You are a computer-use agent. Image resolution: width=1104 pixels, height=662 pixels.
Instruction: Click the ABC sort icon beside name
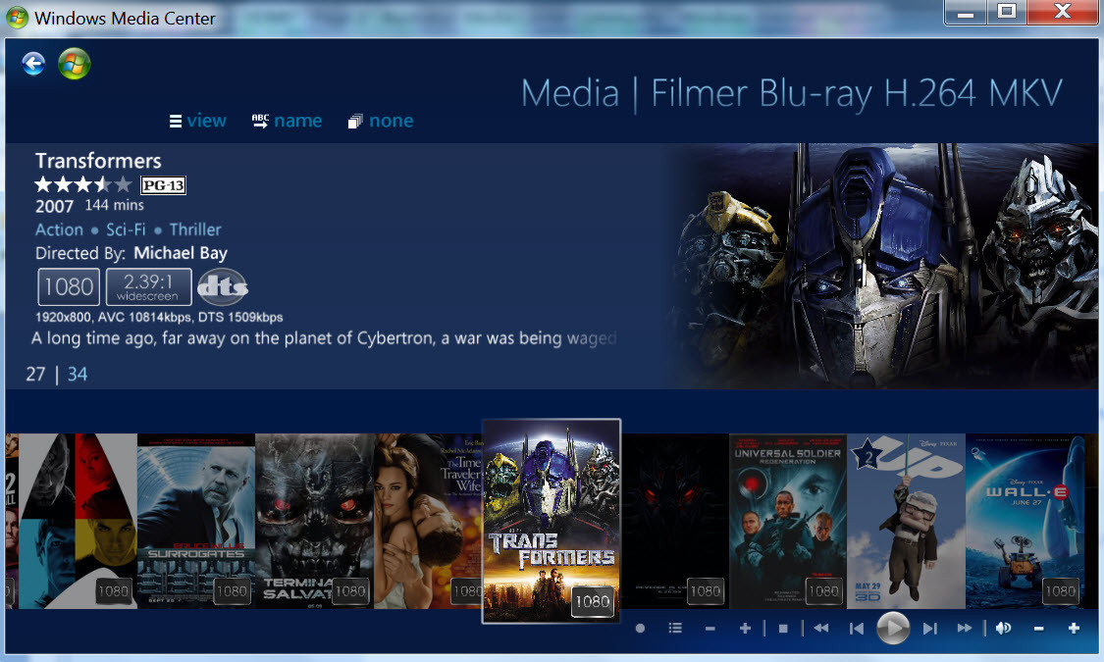pos(260,121)
